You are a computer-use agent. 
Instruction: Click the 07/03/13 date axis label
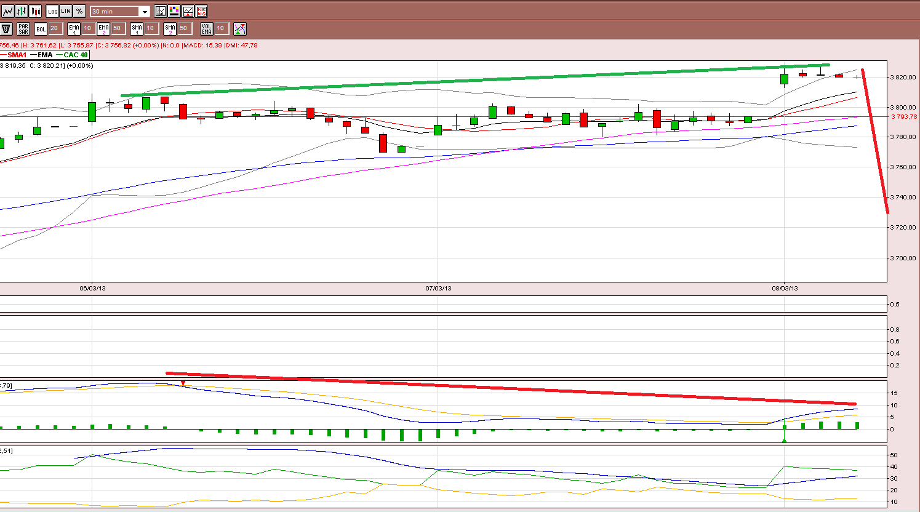tap(438, 288)
